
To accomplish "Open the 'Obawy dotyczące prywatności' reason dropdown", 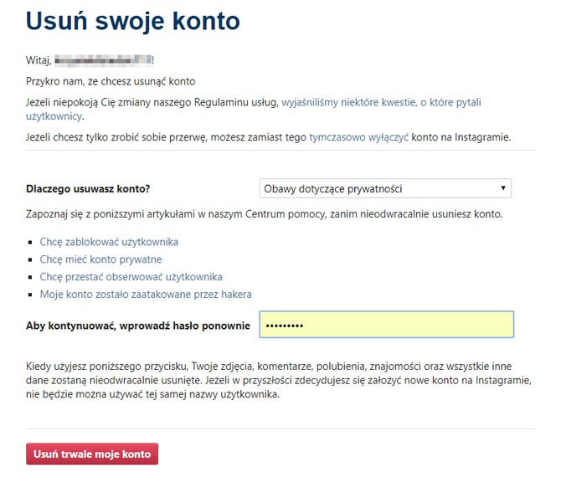I will point(385,188).
